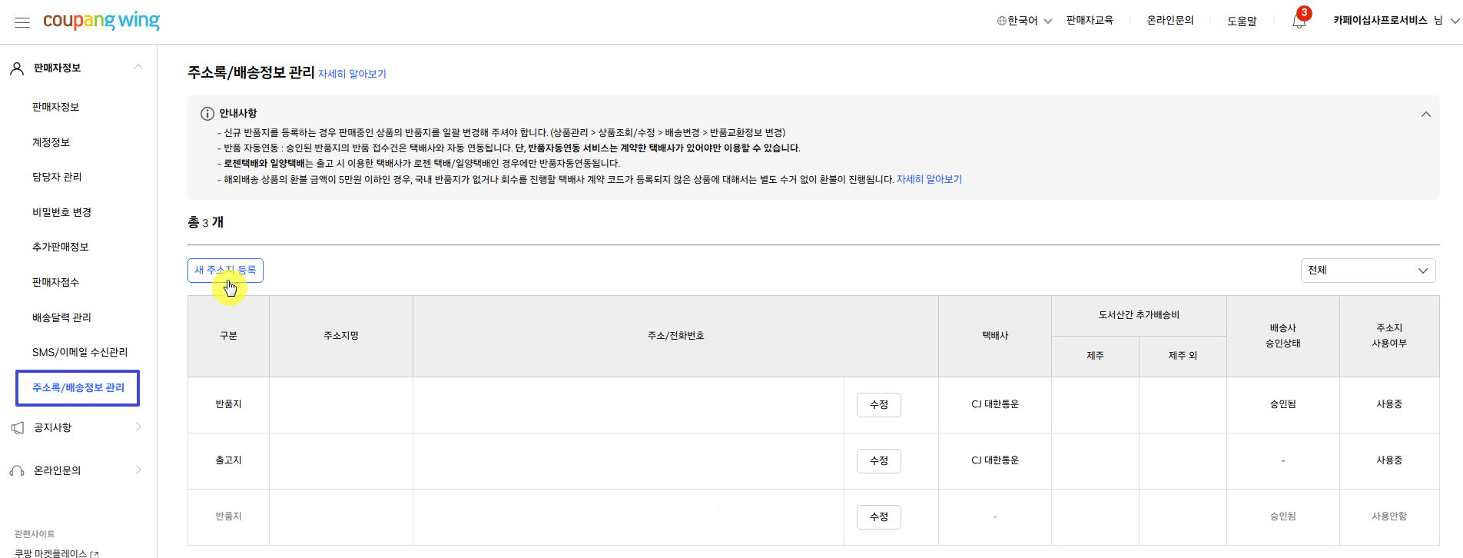Click the Coupang Wing logo

click(101, 21)
